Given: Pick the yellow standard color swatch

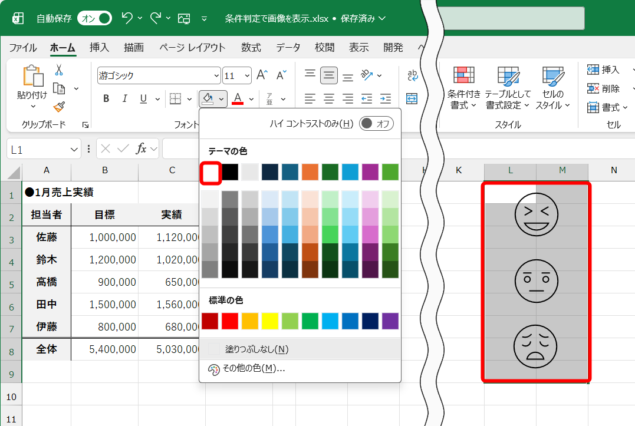Looking at the screenshot, I should 270,321.
